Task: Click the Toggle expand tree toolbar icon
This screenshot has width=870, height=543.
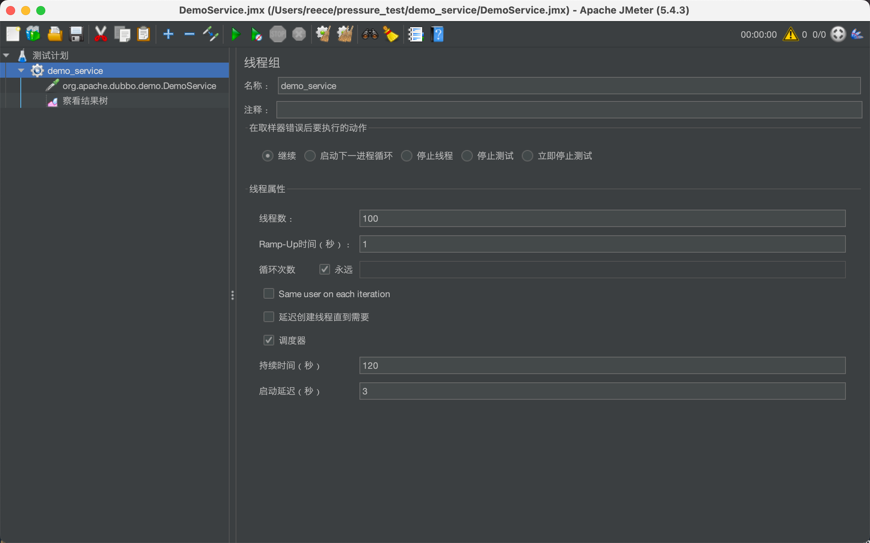Action: [x=211, y=34]
